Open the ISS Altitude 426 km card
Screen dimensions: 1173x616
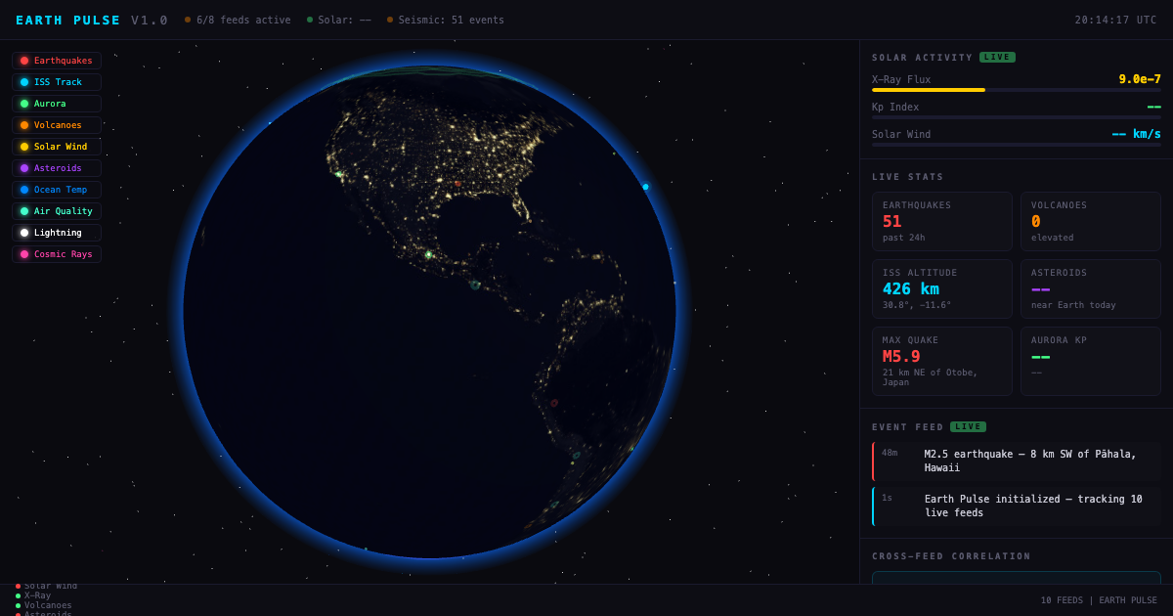pos(942,288)
